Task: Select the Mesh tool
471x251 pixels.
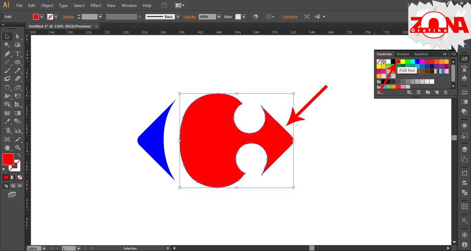Action: 7,113
